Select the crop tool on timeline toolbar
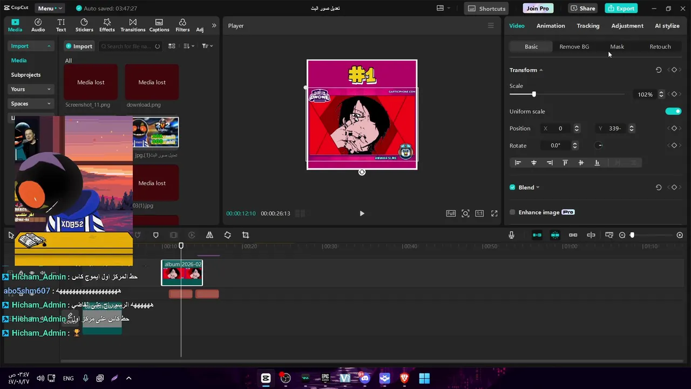The height and width of the screenshot is (389, 691). pyautogui.click(x=246, y=235)
